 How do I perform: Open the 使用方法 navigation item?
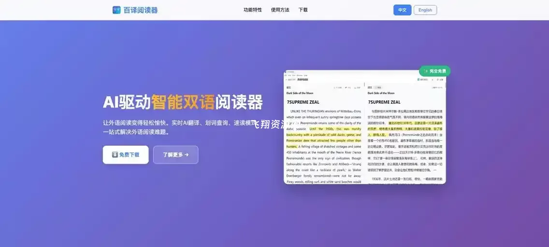coord(280,10)
